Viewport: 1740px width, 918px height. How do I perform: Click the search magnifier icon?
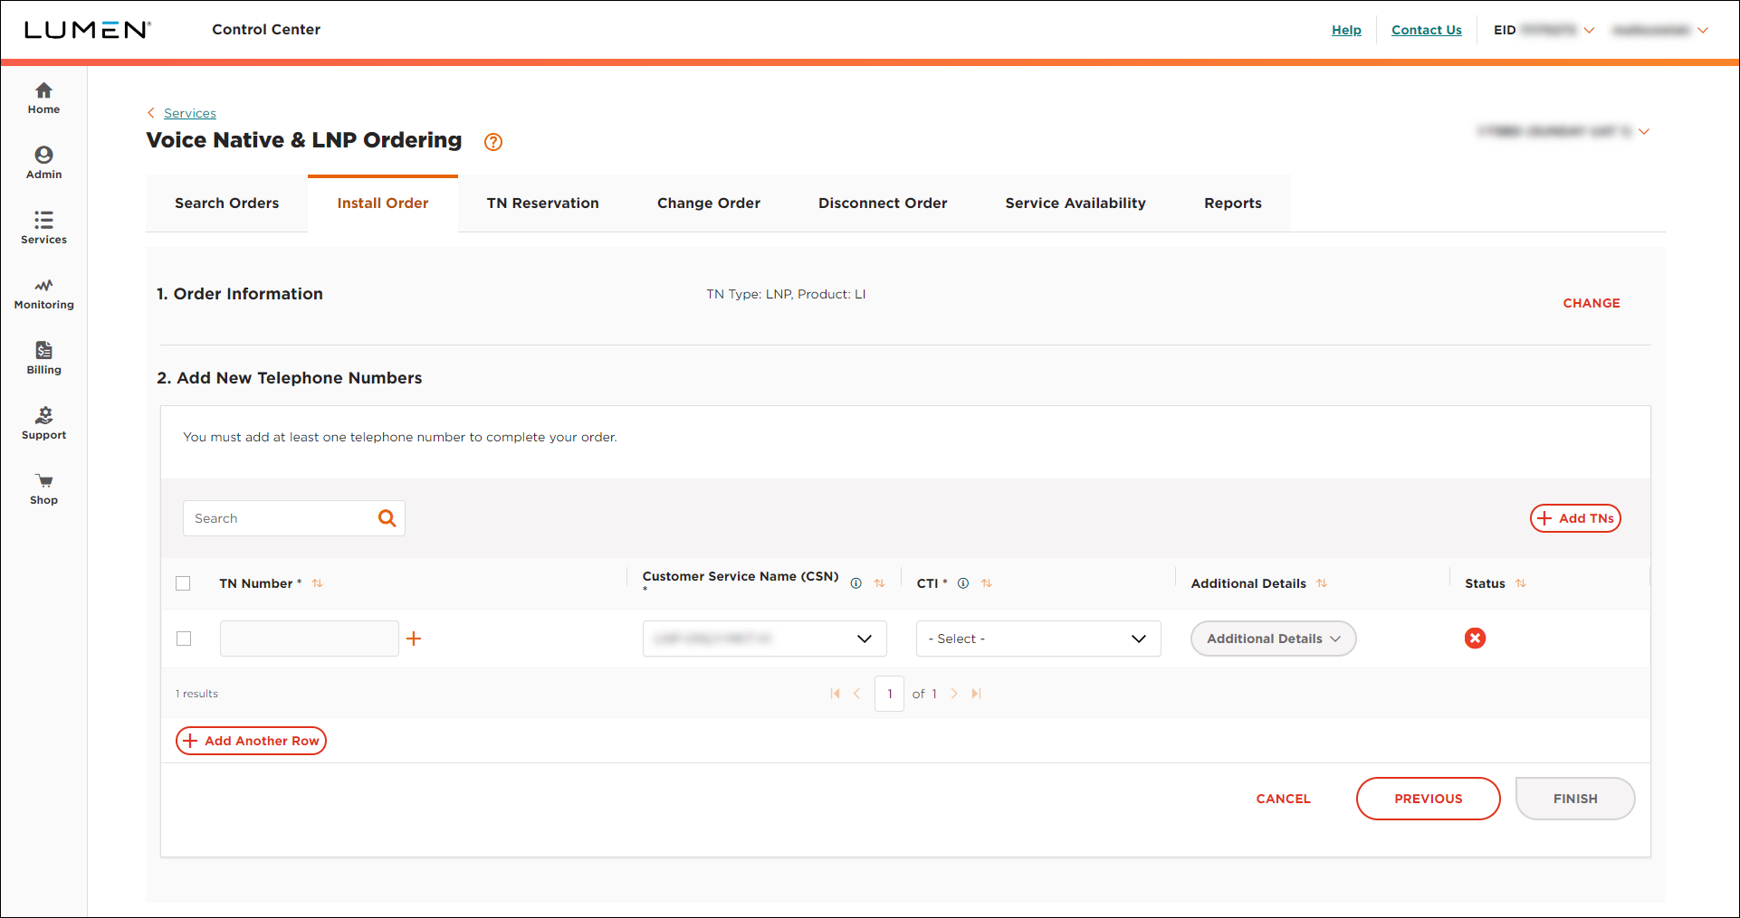coord(387,518)
